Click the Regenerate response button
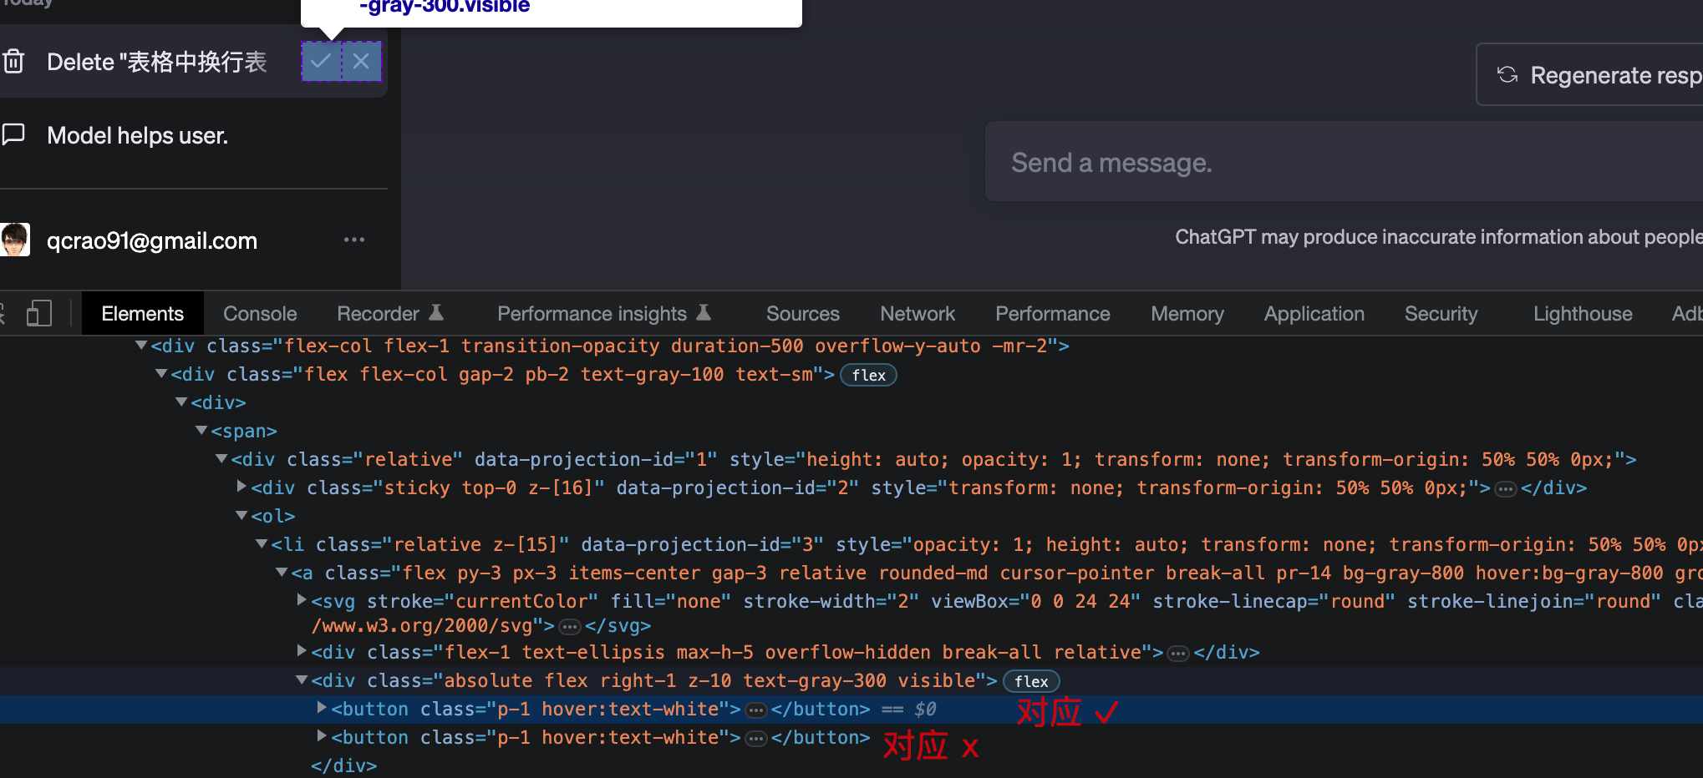Viewport: 1703px width, 778px height. [1589, 75]
